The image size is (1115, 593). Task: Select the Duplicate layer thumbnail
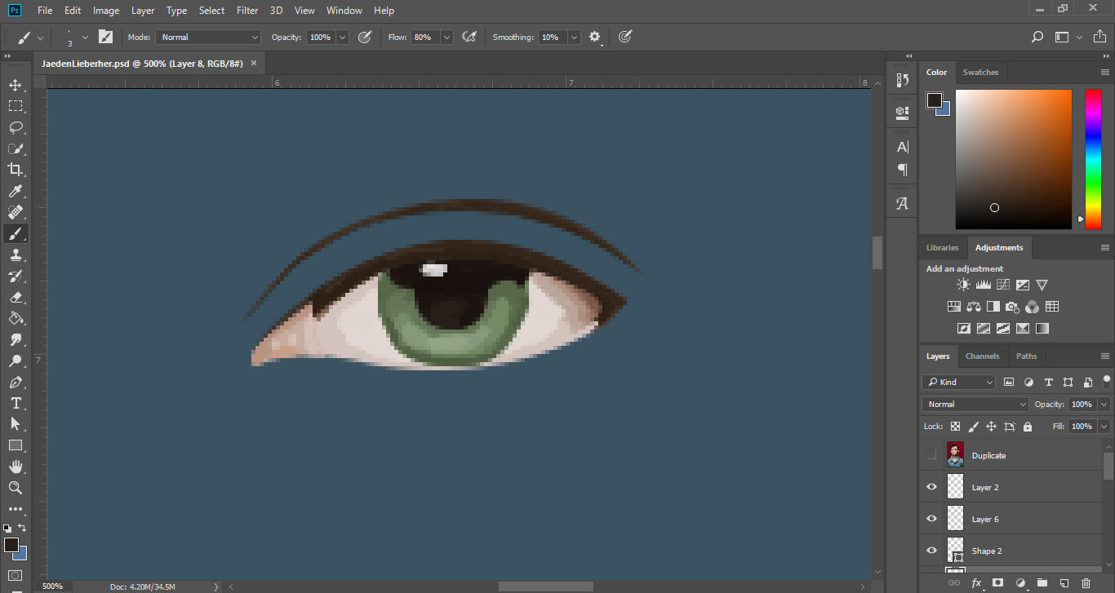click(x=955, y=455)
